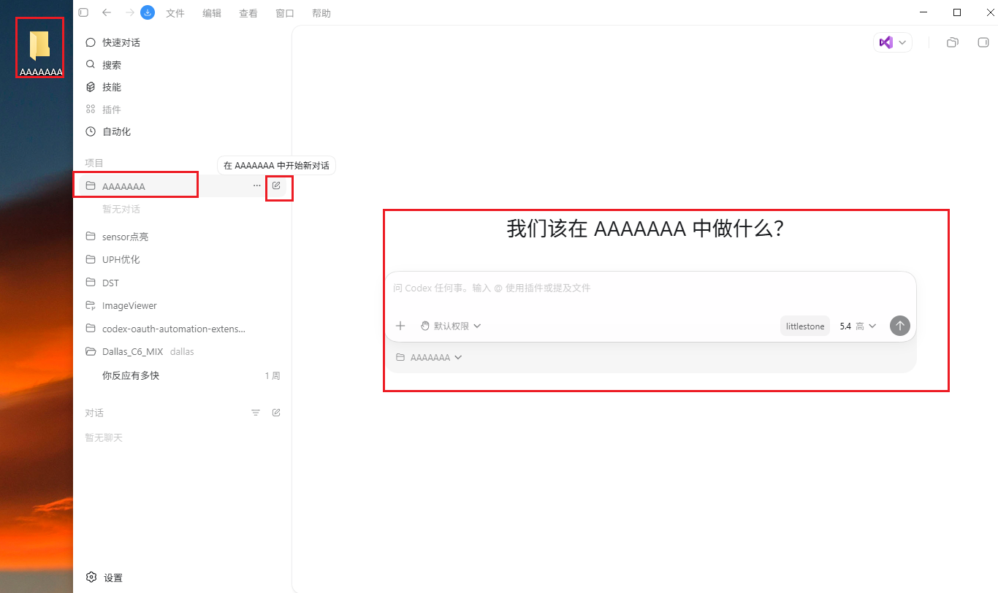This screenshot has height=593, width=998.
Task: Open the 窗口 menu
Action: [285, 13]
